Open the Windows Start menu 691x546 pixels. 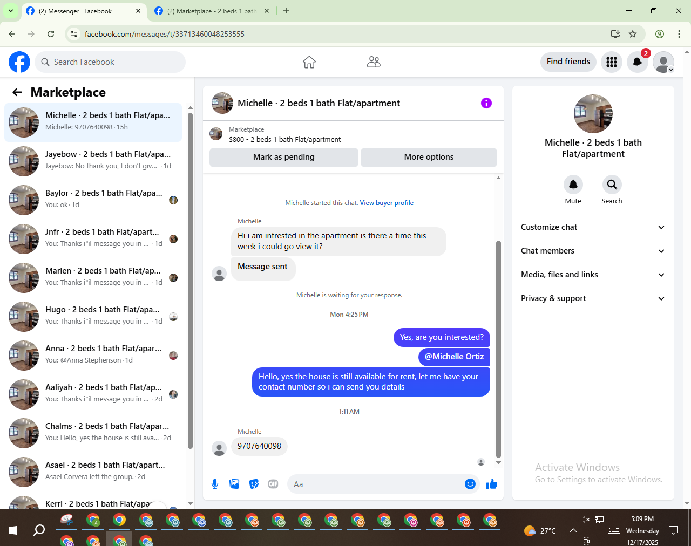pos(13,530)
